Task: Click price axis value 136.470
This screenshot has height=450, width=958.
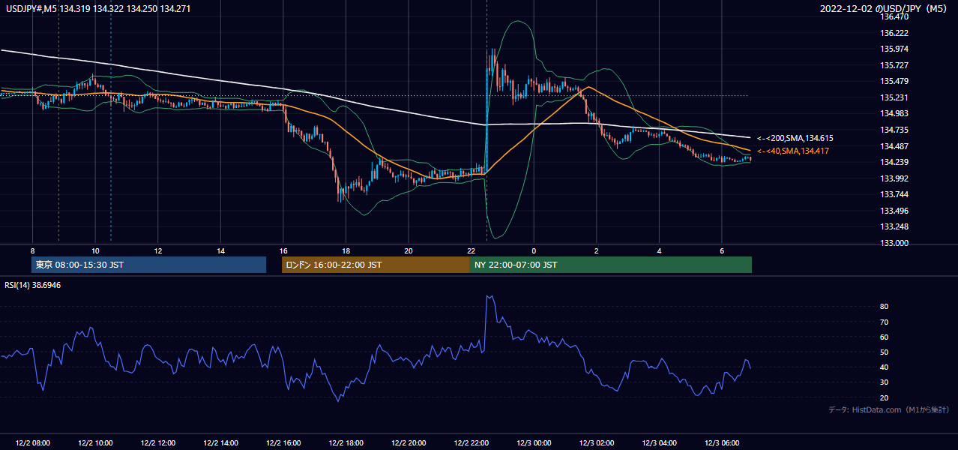Action: 894,17
